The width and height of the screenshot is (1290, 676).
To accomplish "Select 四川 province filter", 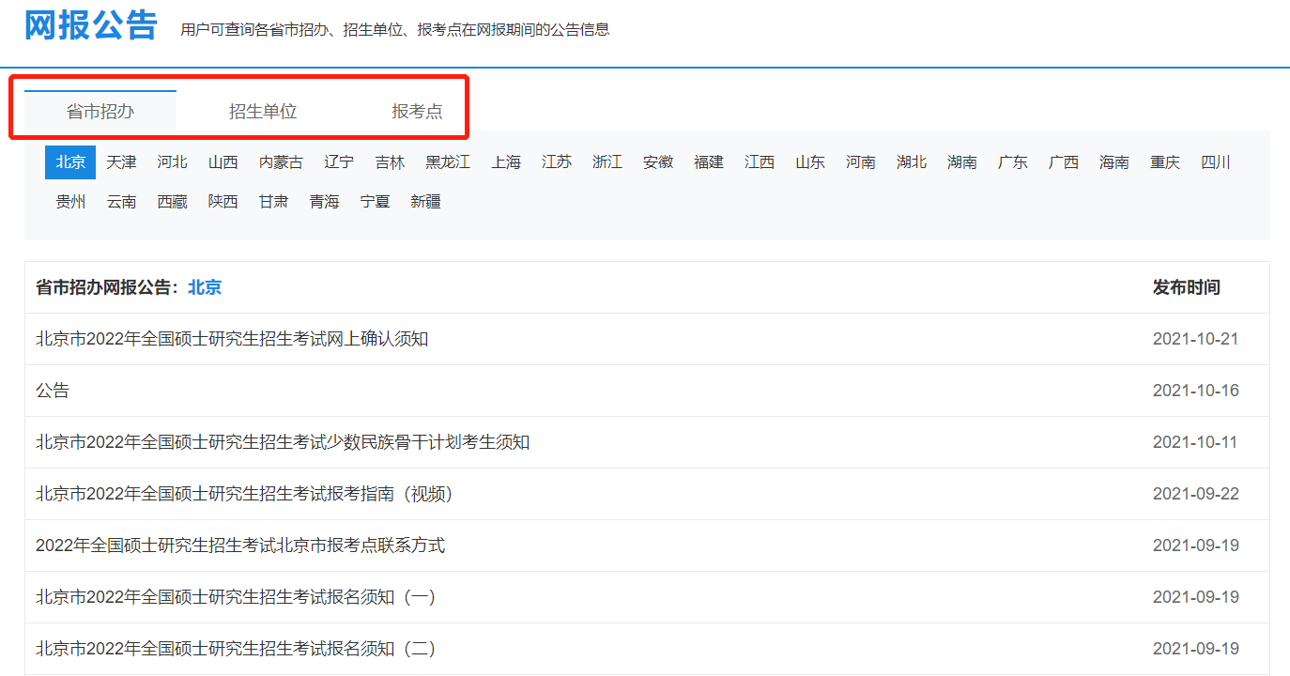I will tap(1216, 162).
